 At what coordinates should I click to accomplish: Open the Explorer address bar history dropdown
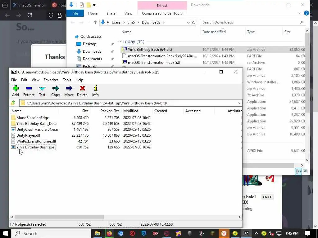[189, 22]
